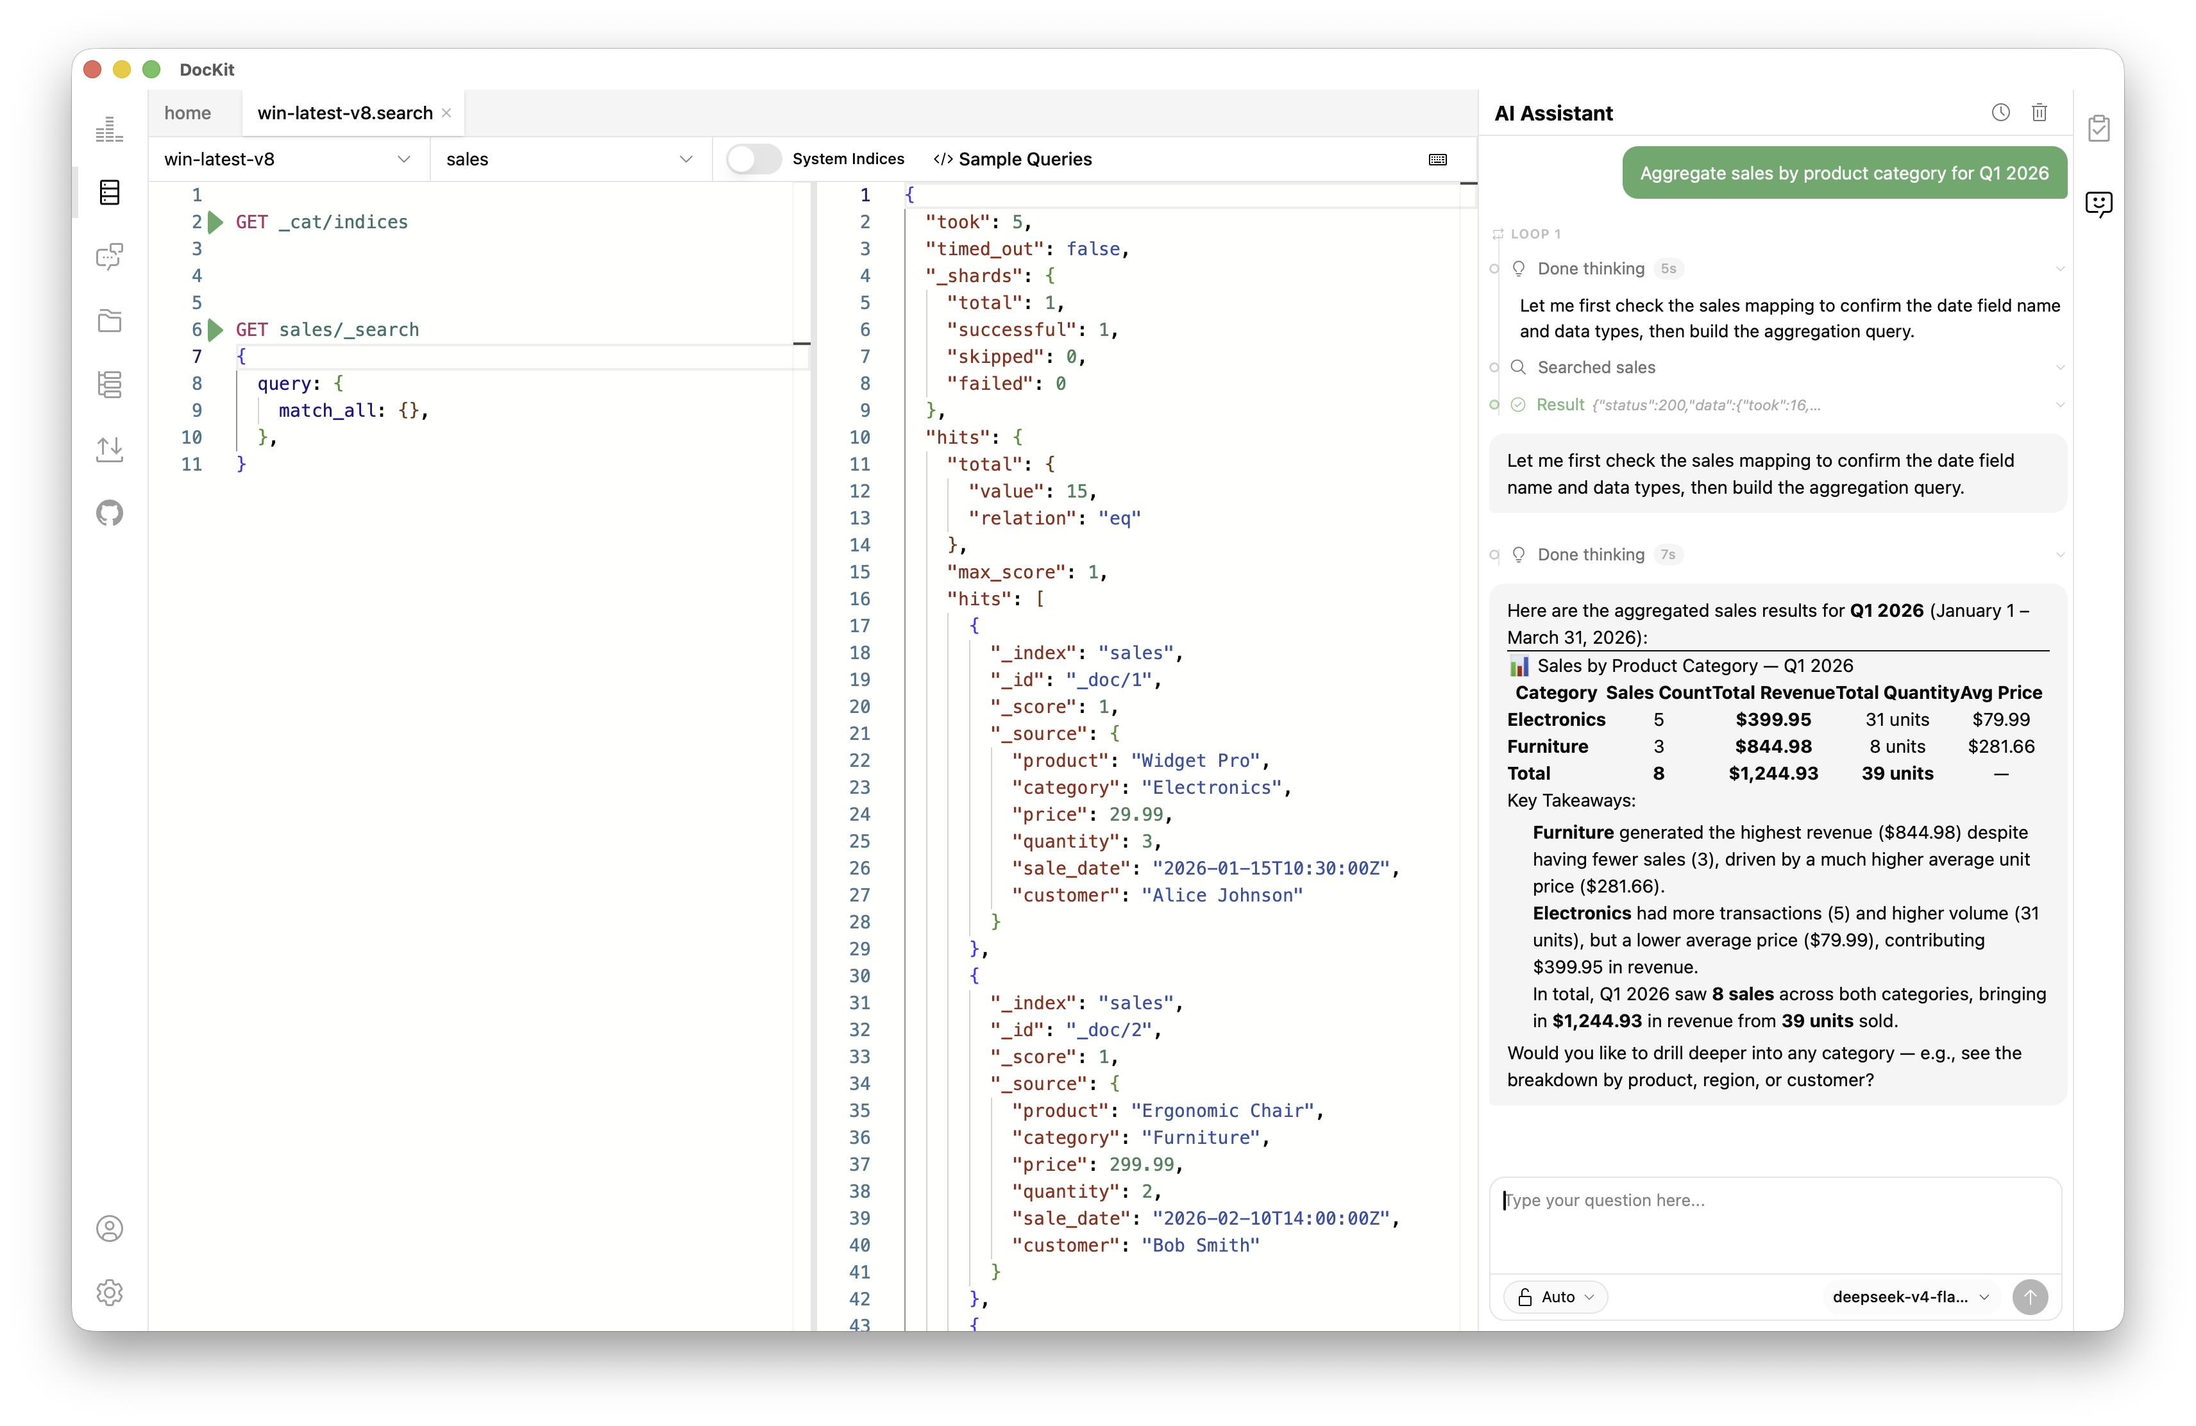Viewport: 2196px width, 1426px height.
Task: Open the deepseek-v4 model selector
Action: click(x=1910, y=1298)
